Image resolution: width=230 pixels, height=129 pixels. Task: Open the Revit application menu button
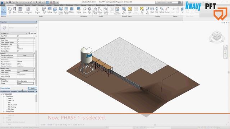coord(3,3)
